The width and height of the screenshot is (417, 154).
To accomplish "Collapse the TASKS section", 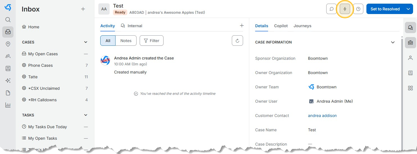I will [x=86, y=115].
